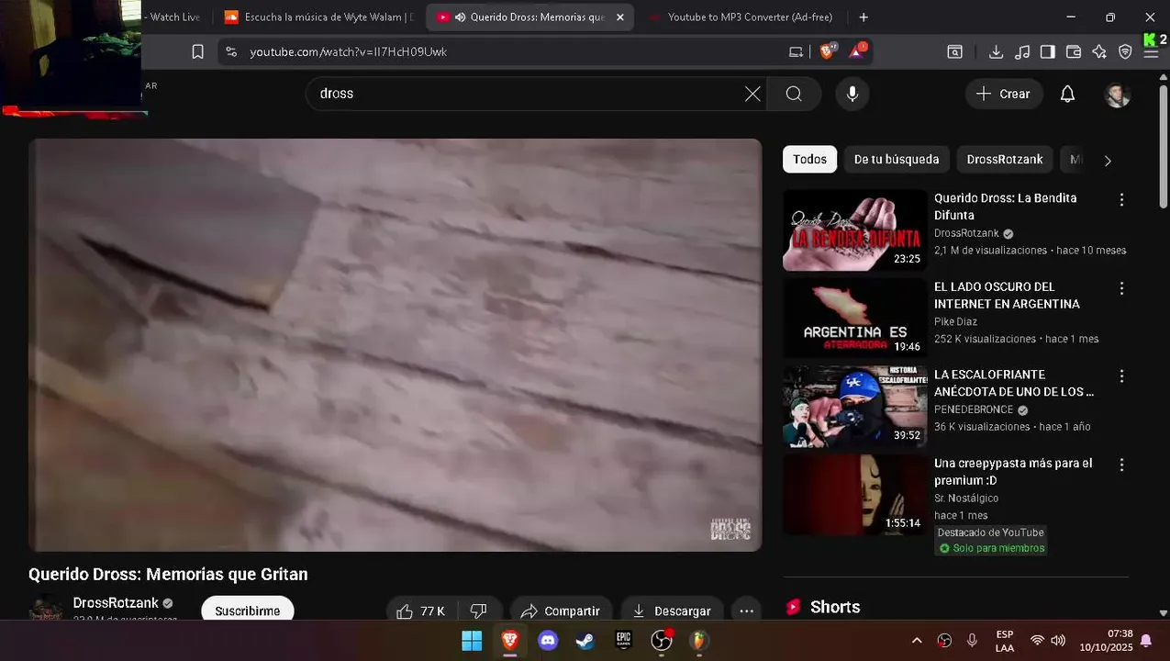Like the video (77 K)
The height and width of the screenshot is (661, 1170).
pos(420,611)
